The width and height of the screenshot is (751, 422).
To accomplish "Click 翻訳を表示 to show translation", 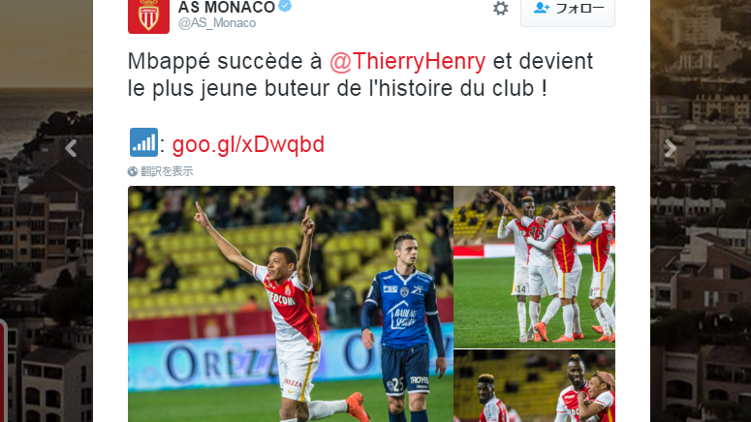I will [167, 171].
